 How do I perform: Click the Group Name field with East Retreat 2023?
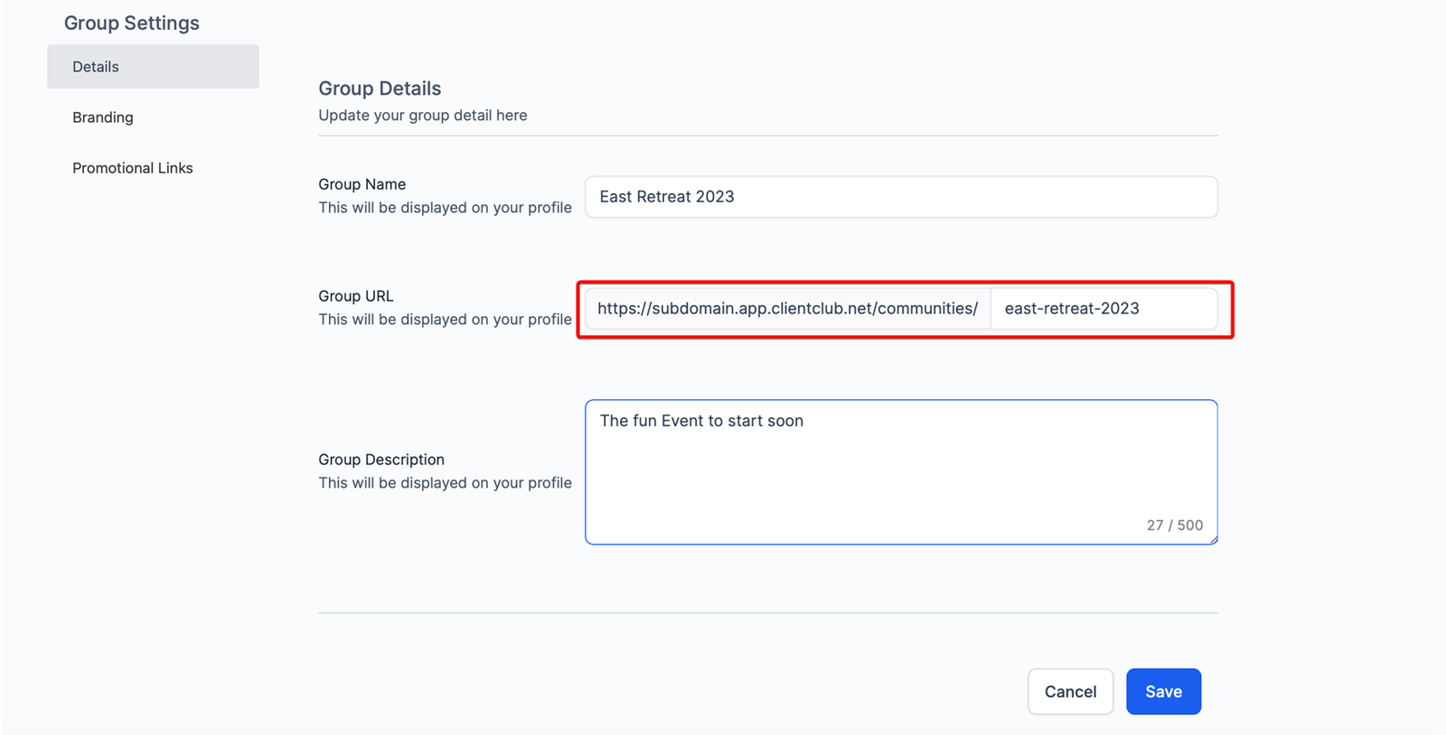[900, 197]
